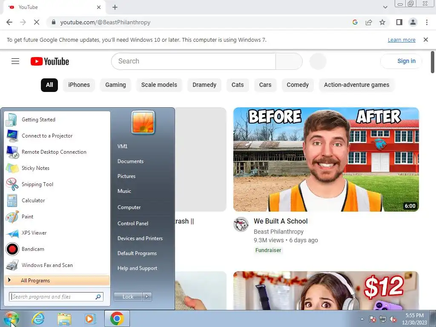Click the browser address bar URL
The image size is (436, 327).
[x=106, y=22]
